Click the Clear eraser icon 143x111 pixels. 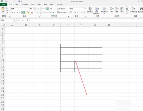(127, 13)
